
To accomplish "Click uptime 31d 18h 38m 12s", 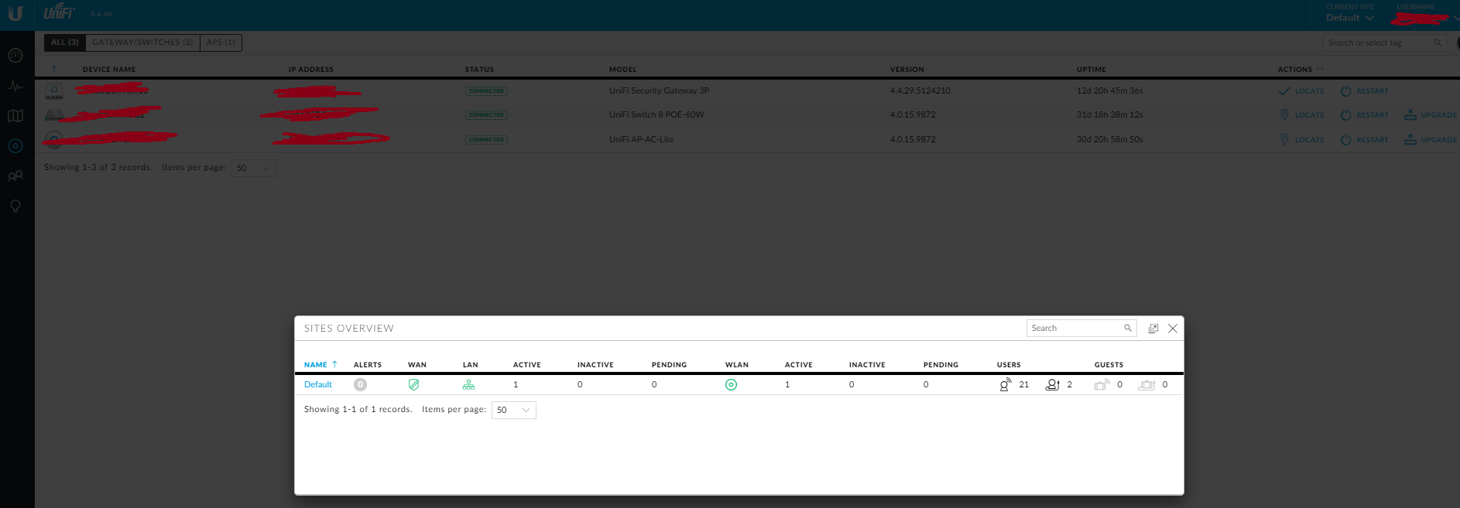I will 1109,114.
